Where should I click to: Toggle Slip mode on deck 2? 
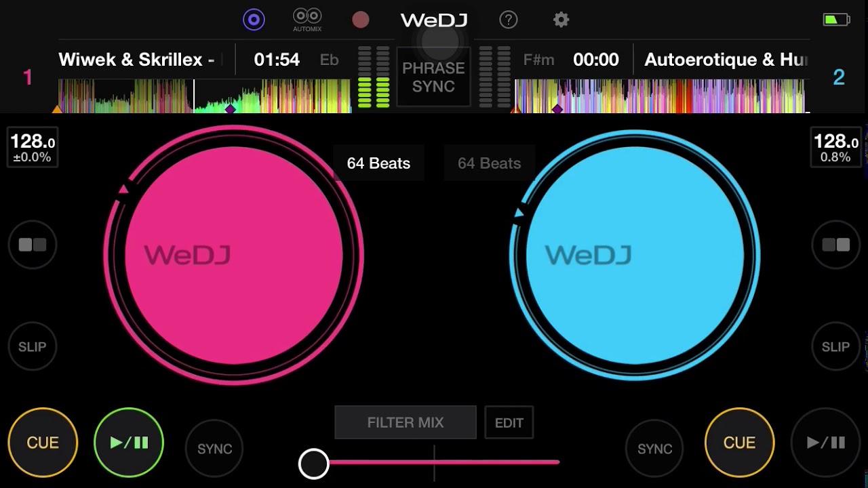pyautogui.click(x=835, y=346)
